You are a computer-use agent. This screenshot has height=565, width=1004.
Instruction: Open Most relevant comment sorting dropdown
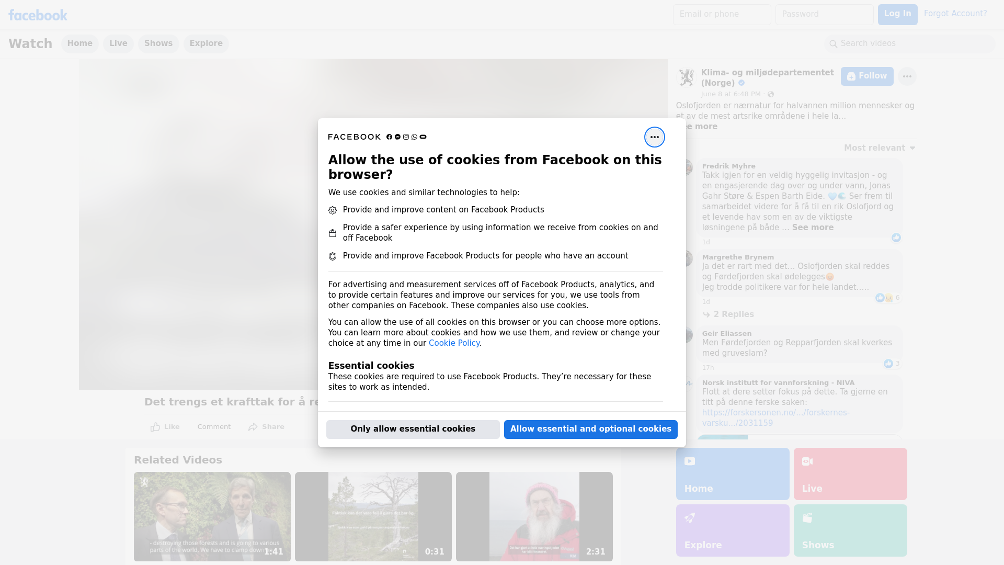point(880,148)
